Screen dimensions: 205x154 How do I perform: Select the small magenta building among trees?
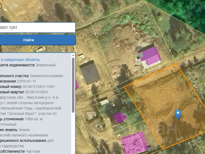(x=120, y=117)
